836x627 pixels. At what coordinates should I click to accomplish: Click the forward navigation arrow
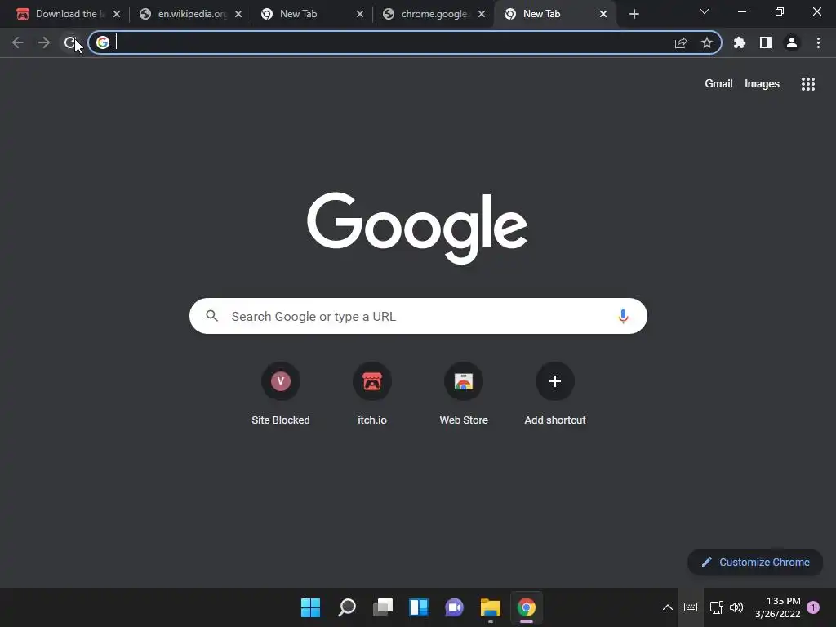coord(44,42)
